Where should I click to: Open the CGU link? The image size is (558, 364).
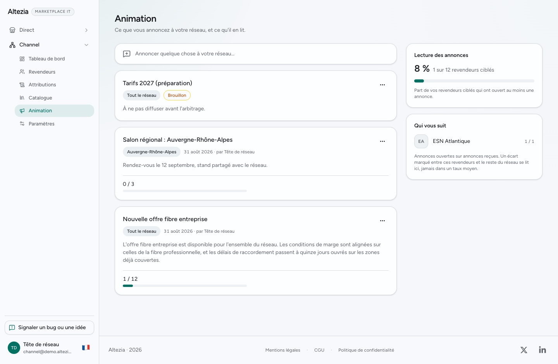point(319,350)
